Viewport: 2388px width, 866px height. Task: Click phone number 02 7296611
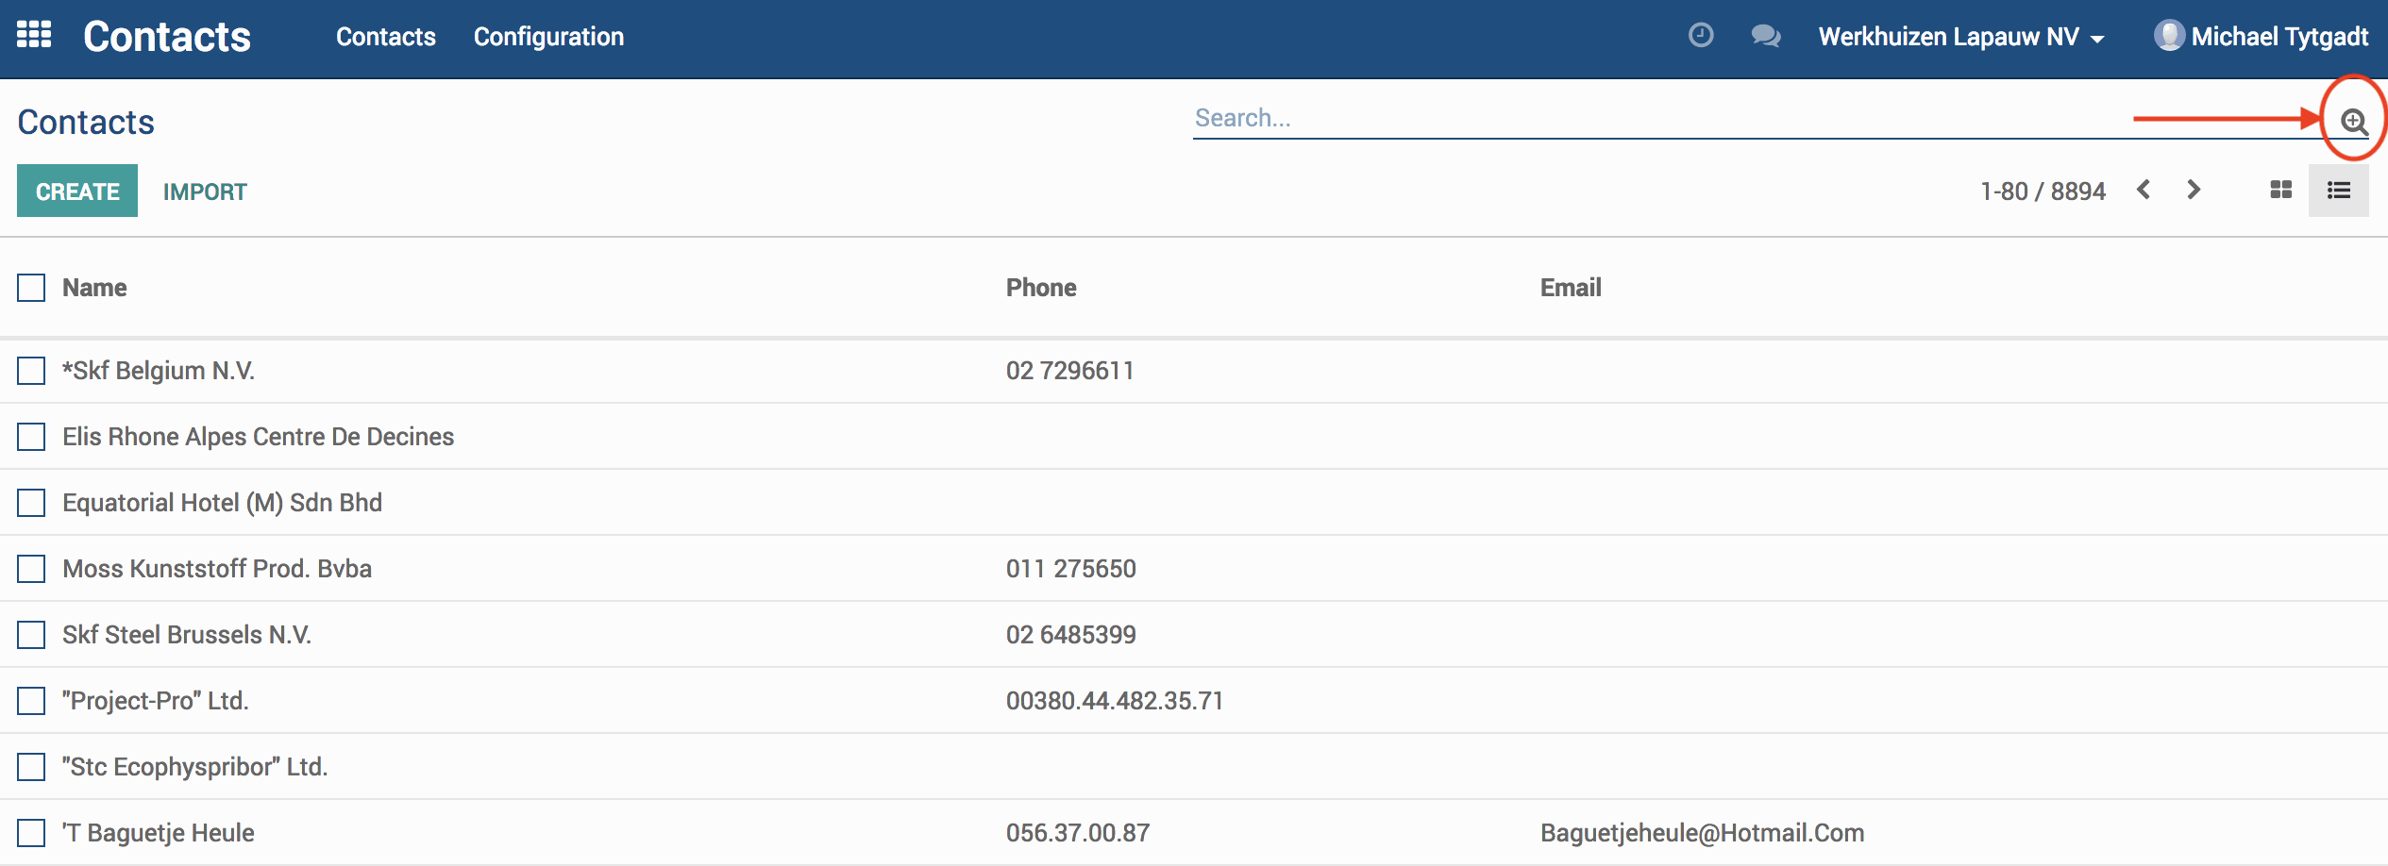[1069, 371]
